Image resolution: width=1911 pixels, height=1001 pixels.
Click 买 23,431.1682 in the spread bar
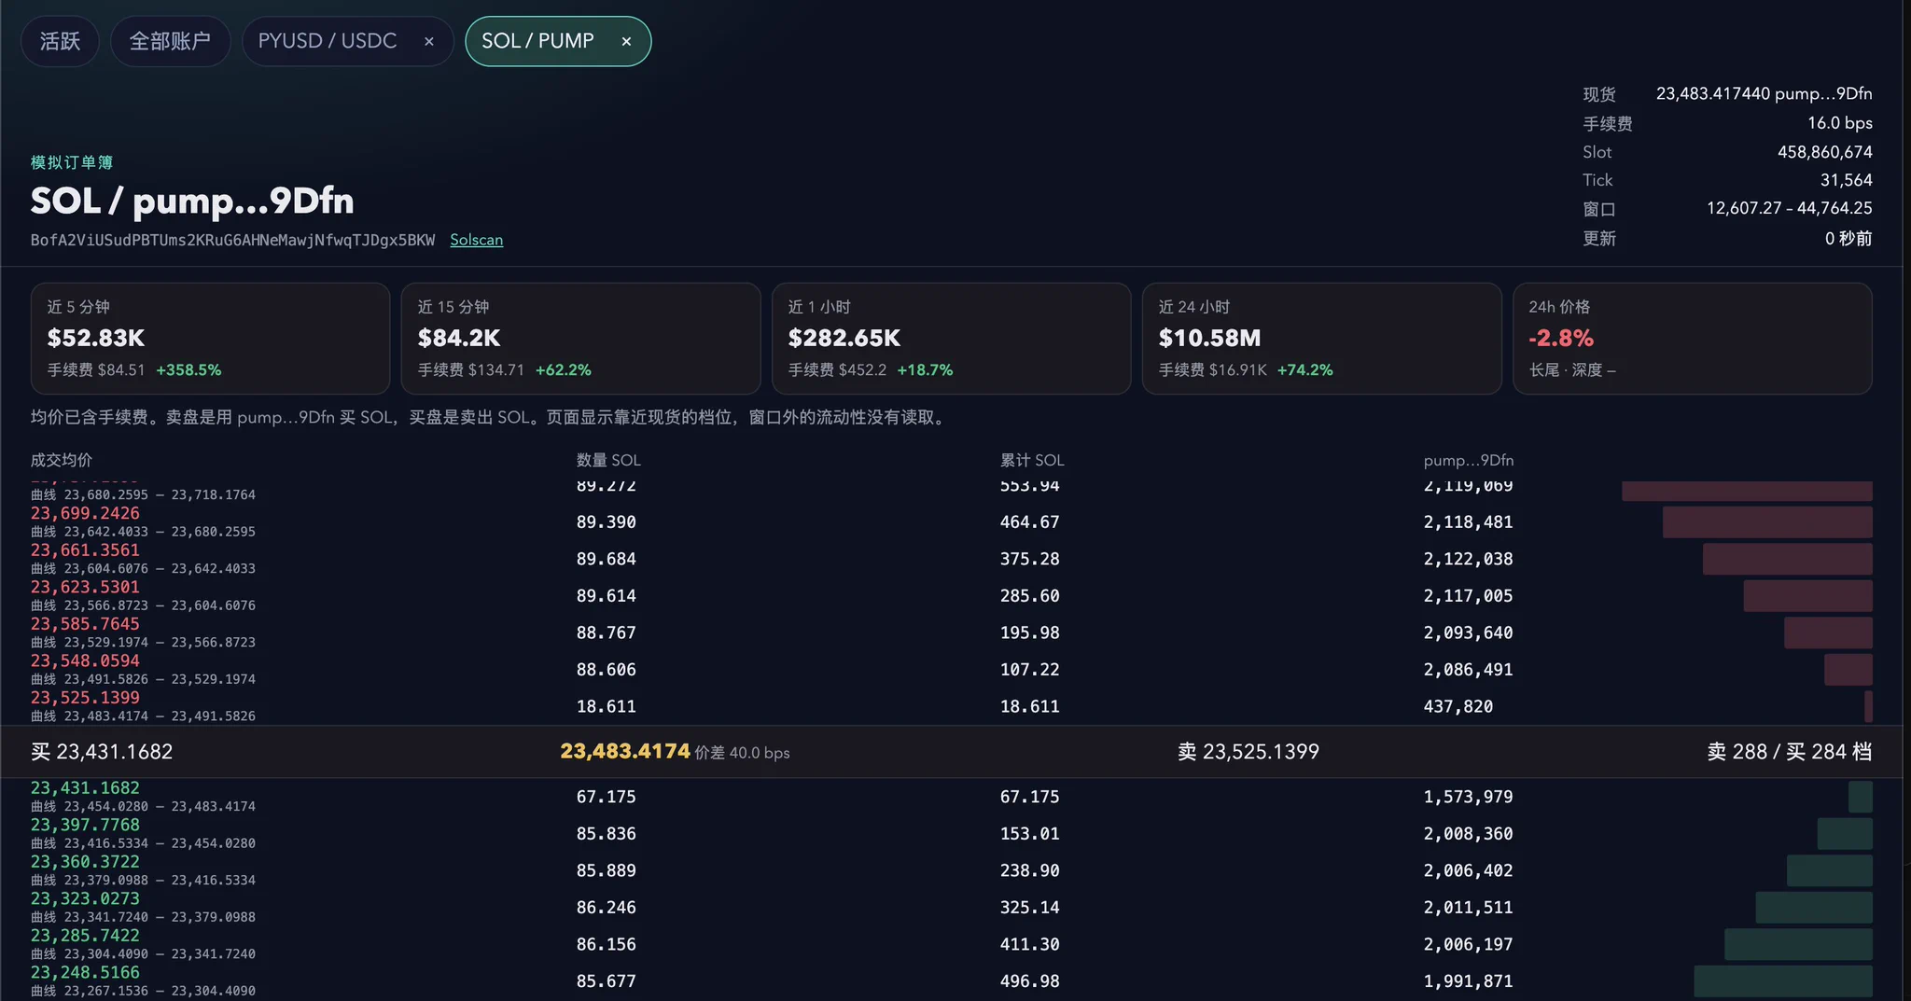[x=102, y=752]
